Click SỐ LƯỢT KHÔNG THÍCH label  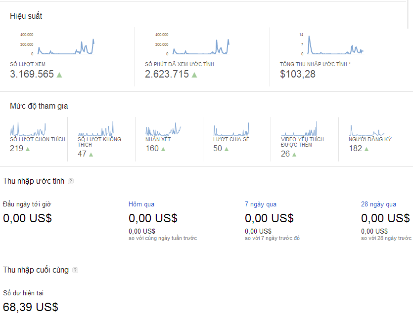click(99, 142)
